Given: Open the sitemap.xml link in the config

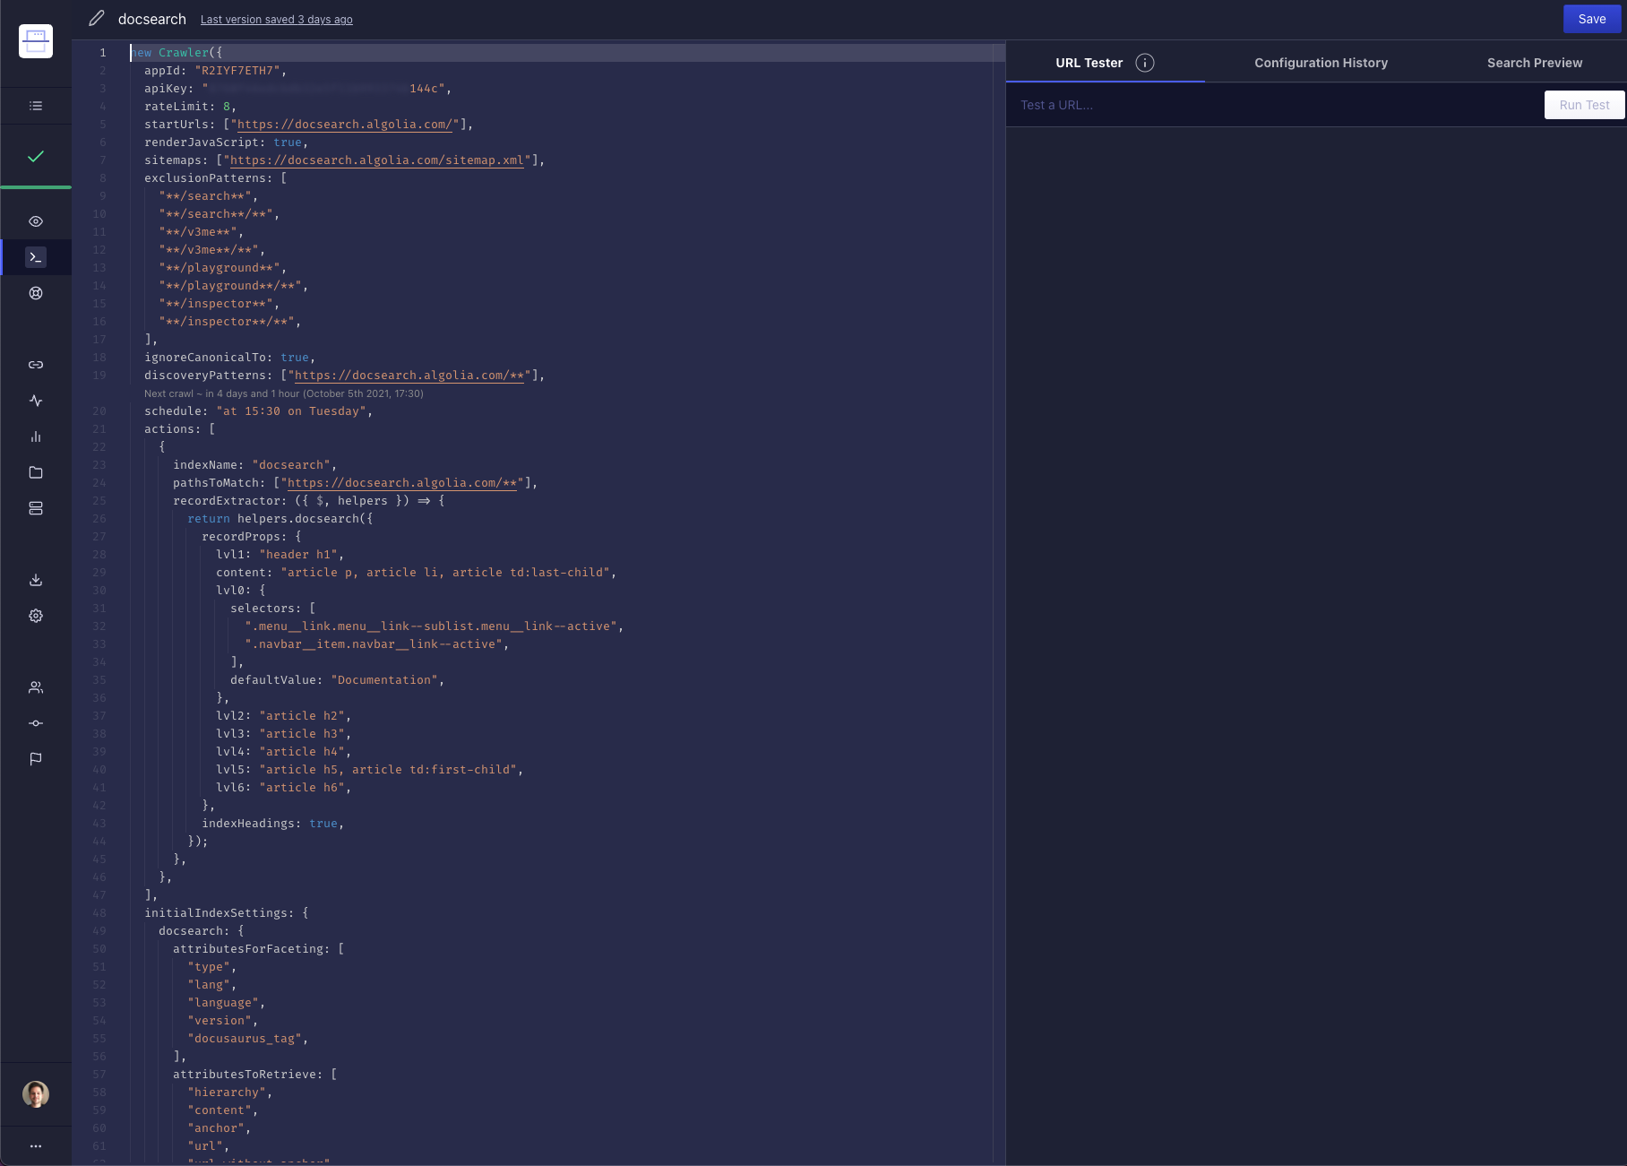Looking at the screenshot, I should 376,160.
